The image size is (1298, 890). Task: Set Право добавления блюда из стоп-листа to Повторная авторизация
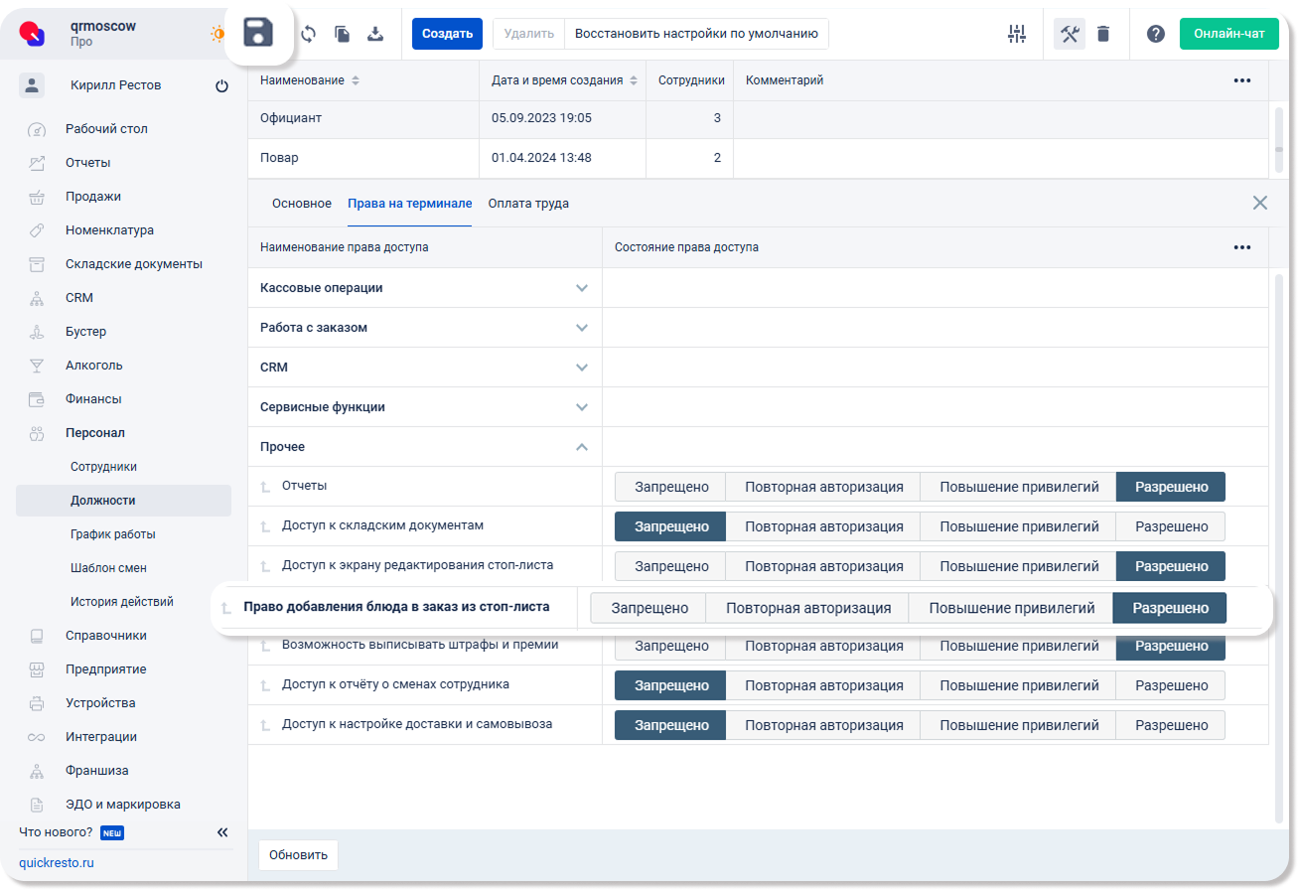coord(808,608)
